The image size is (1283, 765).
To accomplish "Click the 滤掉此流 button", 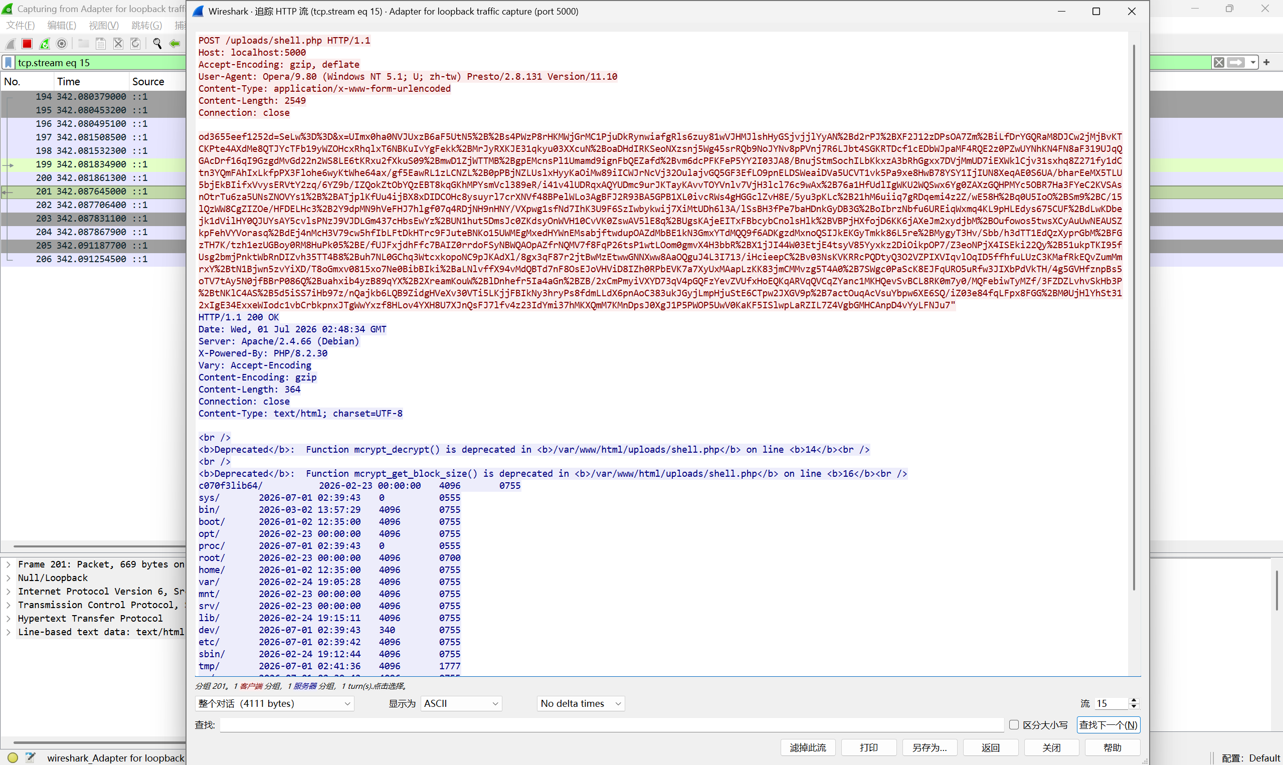I will coord(808,747).
